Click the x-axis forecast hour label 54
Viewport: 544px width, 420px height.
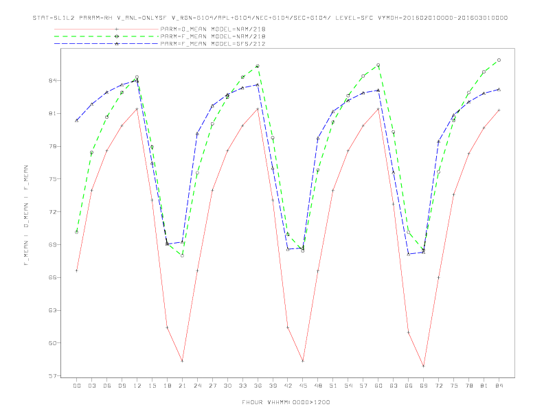click(x=348, y=386)
